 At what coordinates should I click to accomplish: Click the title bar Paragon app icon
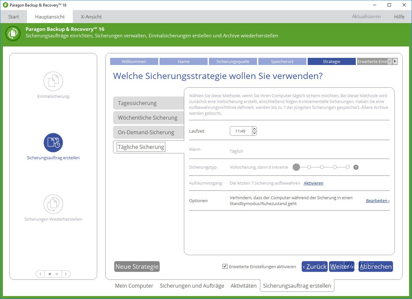click(5, 5)
